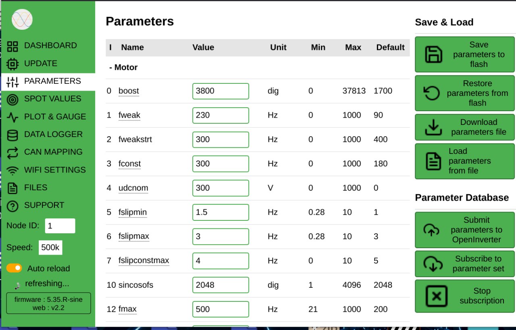Image resolution: width=516 pixels, height=330 pixels.
Task: Click the CAN Mapping arrows icon
Action: pyautogui.click(x=13, y=152)
